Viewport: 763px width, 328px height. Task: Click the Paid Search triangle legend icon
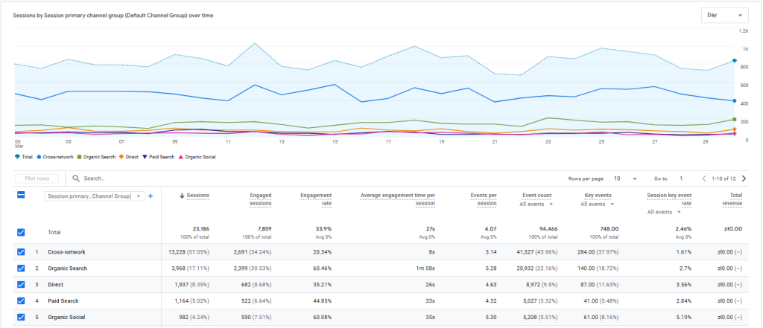pyautogui.click(x=145, y=157)
